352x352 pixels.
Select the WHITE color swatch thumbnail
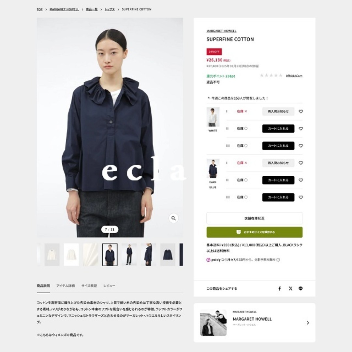pos(213,117)
